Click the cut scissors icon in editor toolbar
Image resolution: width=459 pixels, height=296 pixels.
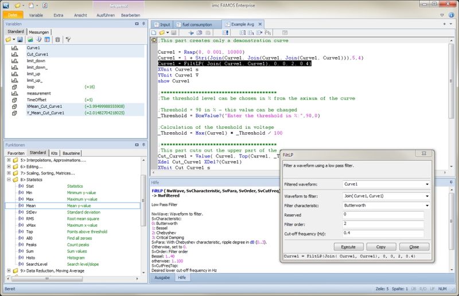coord(191,33)
